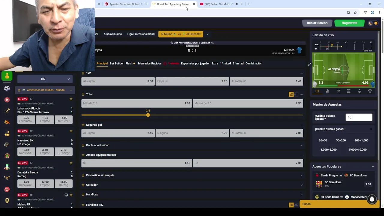Click the browser bookmark star icon
Viewport: 384px width, 216px height.
355,13
